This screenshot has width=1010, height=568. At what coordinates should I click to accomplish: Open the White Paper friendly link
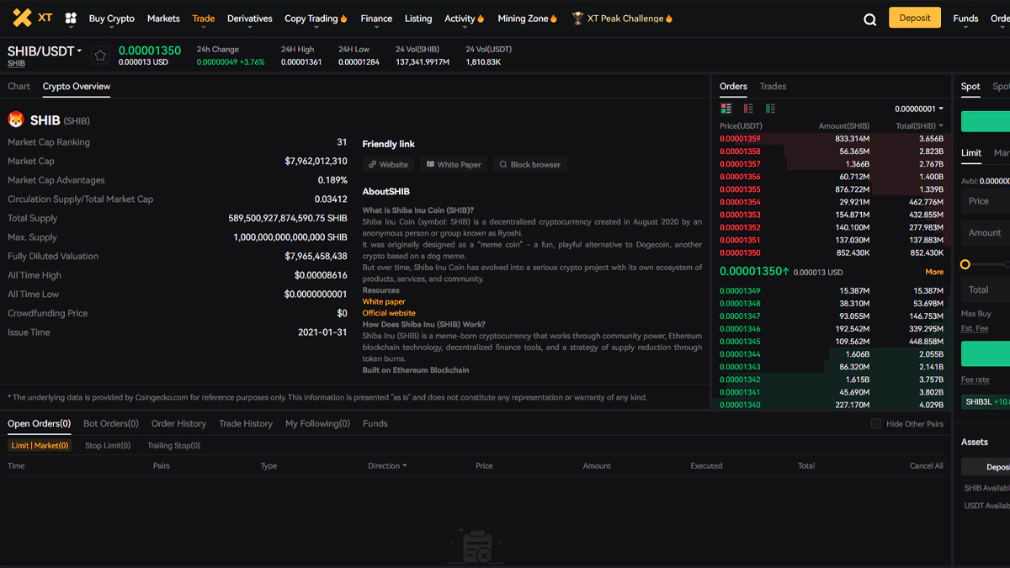point(454,165)
